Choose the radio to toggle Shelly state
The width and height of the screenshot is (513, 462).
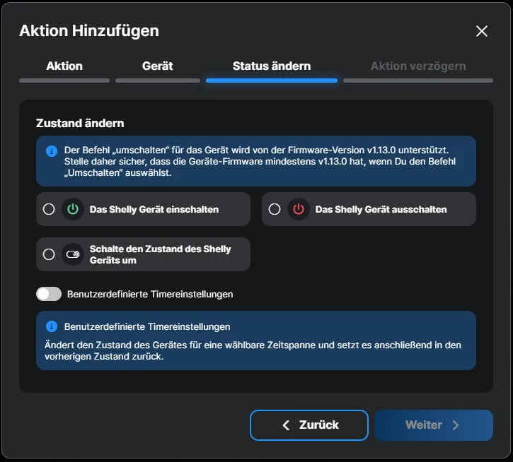49,254
